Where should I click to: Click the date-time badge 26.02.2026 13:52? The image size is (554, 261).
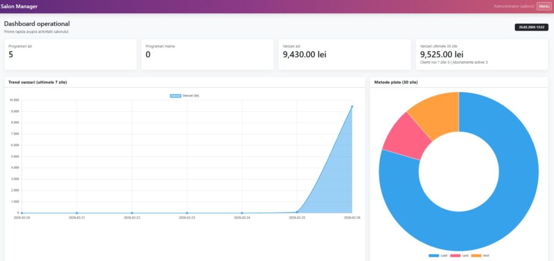[x=531, y=26]
